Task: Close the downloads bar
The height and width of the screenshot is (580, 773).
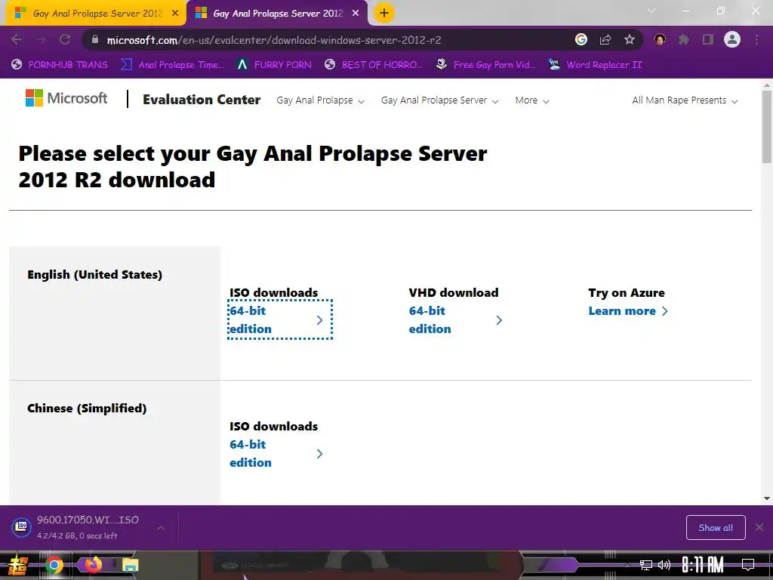Action: click(759, 527)
